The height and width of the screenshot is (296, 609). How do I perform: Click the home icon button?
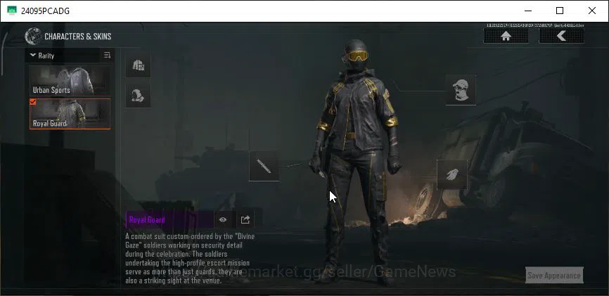[x=506, y=36]
